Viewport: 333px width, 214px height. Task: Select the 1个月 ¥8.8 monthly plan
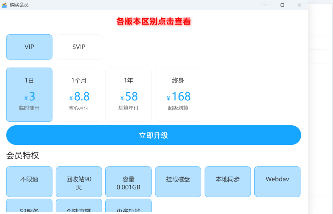(x=79, y=94)
